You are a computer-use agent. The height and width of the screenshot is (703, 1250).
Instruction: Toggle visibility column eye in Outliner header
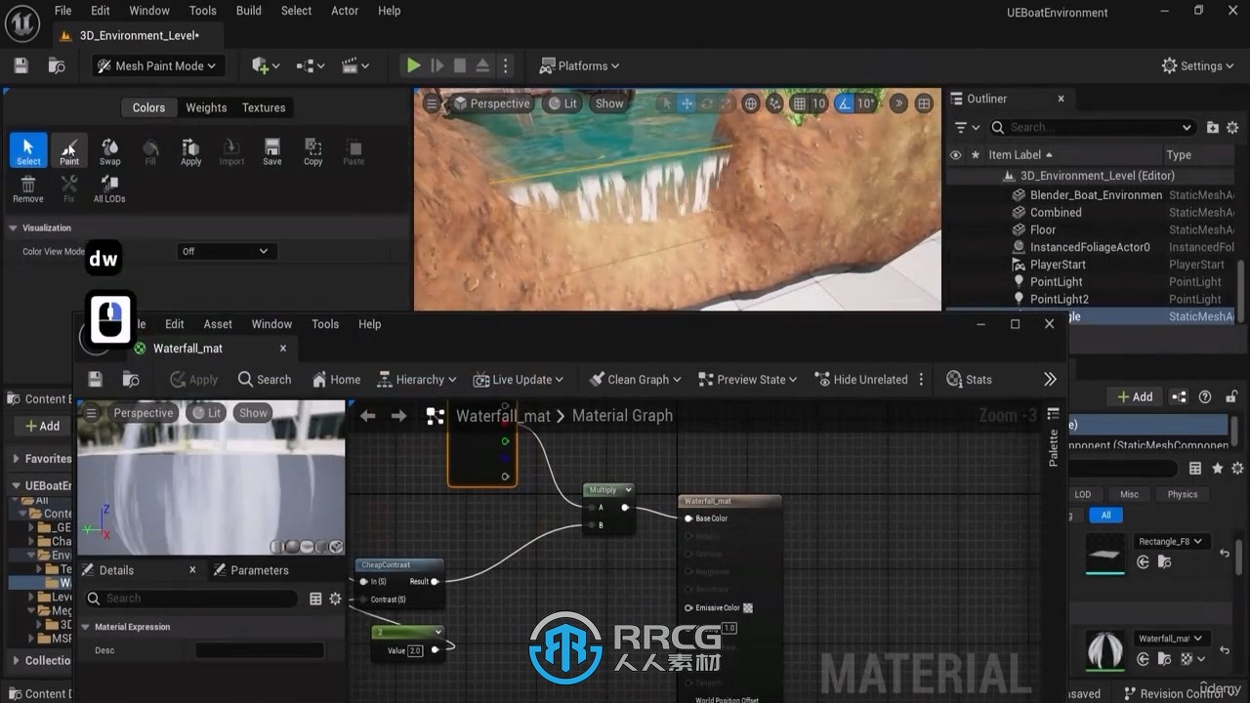(x=955, y=154)
